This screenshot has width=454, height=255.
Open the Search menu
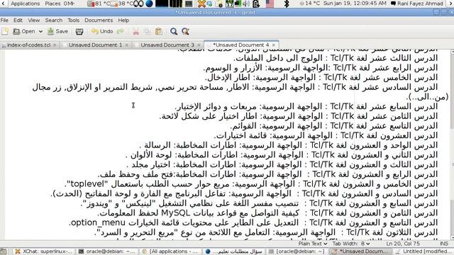point(54,21)
